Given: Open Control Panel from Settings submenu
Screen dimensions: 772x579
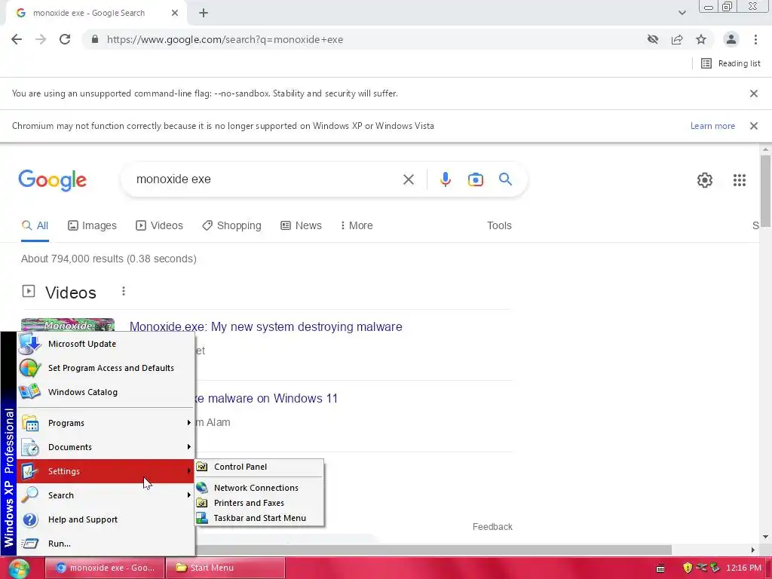Looking at the screenshot, I should coord(259,467).
